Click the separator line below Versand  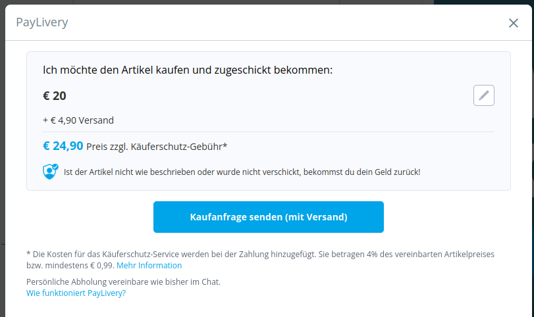[x=268, y=132]
